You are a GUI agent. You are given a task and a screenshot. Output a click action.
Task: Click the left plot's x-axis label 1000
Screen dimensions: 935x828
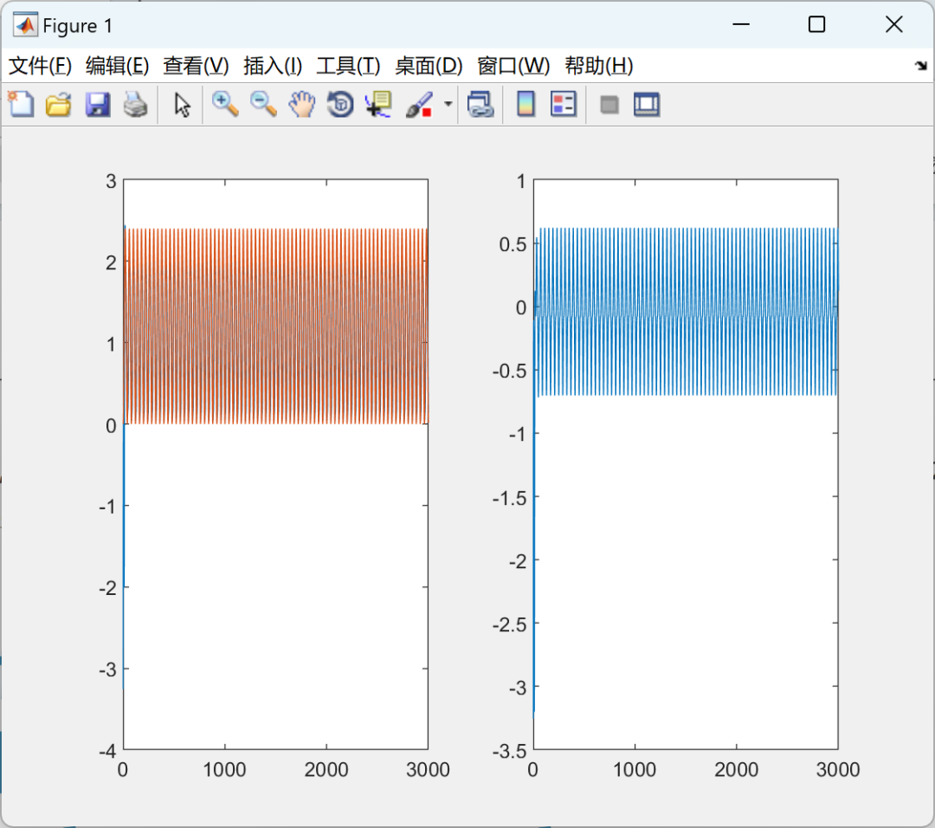[224, 770]
